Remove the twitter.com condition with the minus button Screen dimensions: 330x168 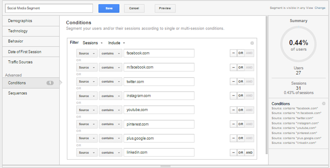click(233, 81)
